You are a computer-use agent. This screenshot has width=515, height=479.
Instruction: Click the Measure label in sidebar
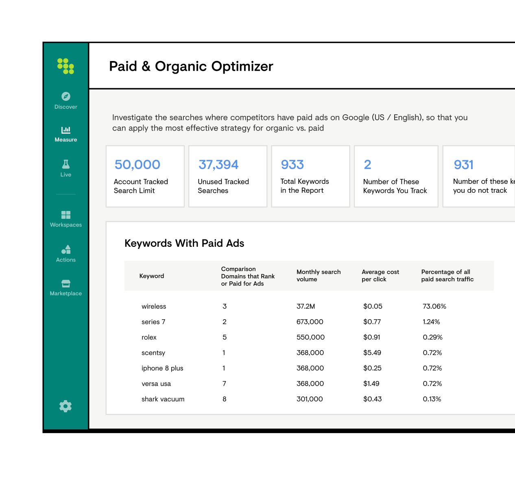coord(66,139)
